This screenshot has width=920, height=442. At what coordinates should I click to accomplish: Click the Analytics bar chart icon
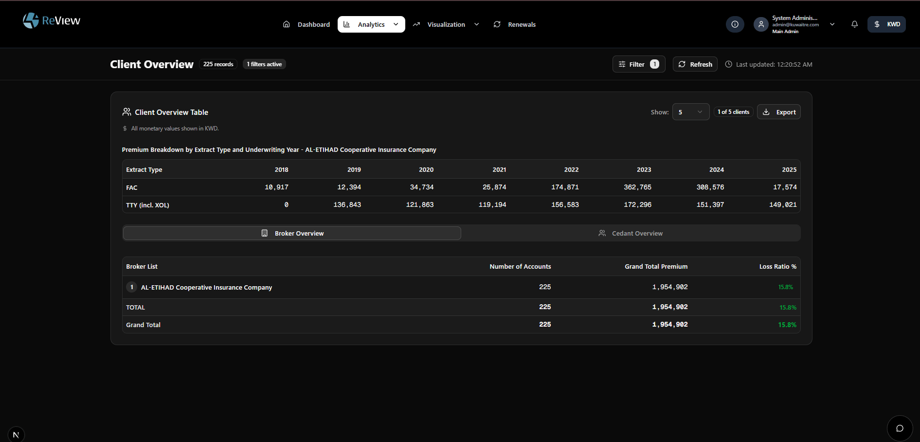[346, 24]
